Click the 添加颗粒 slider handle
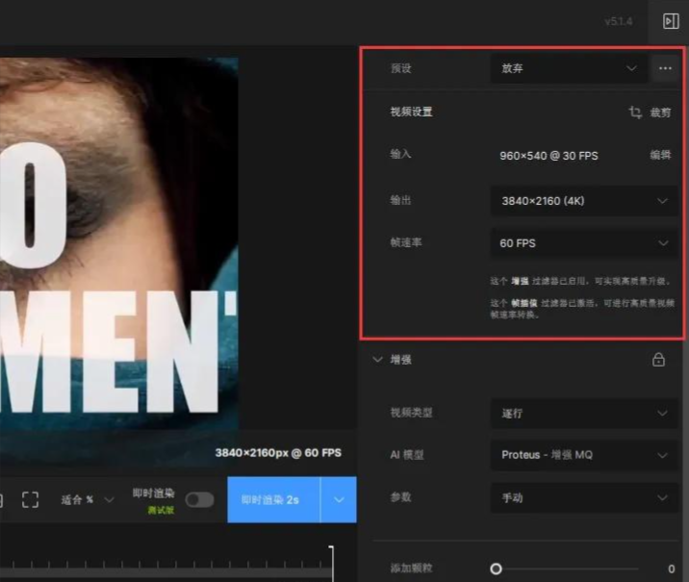 497,569
